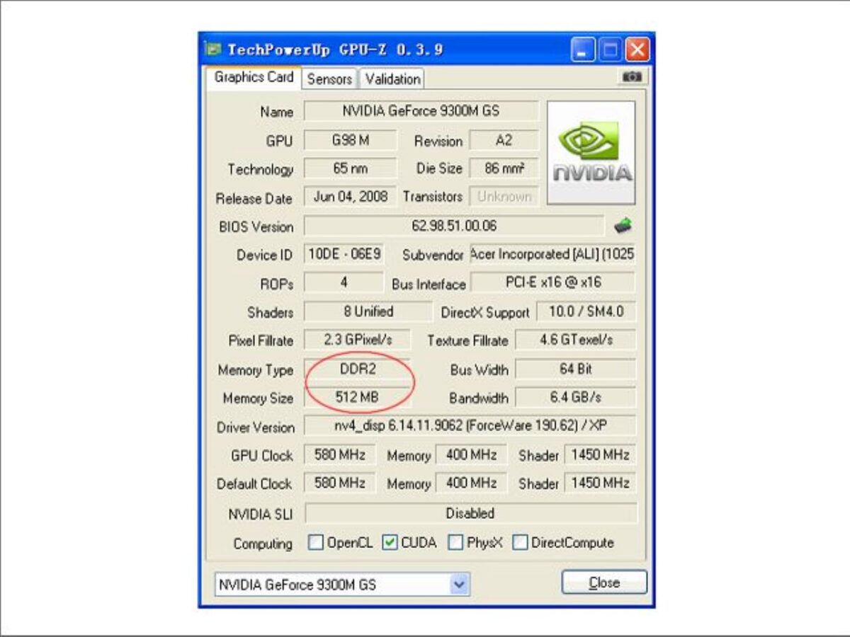
Task: Click the Driver Version field nv4_disp
Action: coord(470,426)
